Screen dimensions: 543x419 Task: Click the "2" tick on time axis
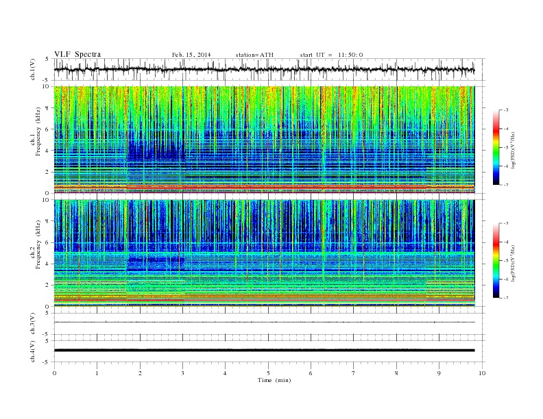tap(140, 373)
